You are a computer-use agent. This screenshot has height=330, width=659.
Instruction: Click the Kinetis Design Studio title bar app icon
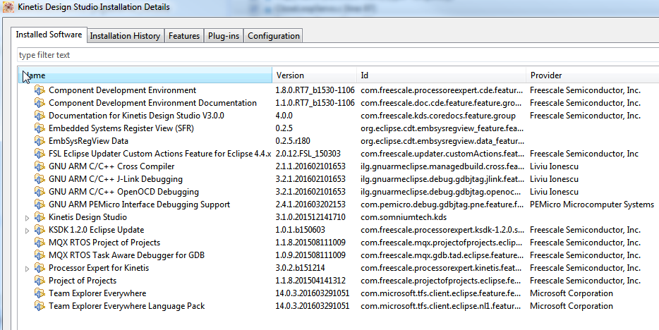pyautogui.click(x=8, y=7)
